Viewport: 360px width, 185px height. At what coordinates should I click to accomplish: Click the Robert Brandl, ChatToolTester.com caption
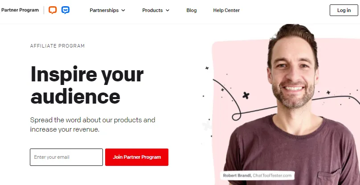pyautogui.click(x=258, y=175)
